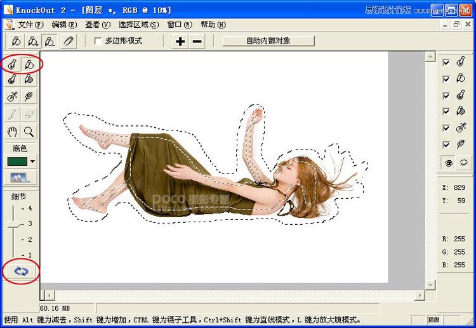
Task: Choose subtract-from-selection pencil mode icon
Action: [50, 41]
